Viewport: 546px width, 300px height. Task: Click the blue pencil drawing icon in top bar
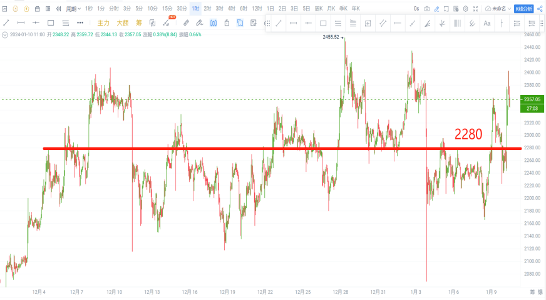pos(436,9)
